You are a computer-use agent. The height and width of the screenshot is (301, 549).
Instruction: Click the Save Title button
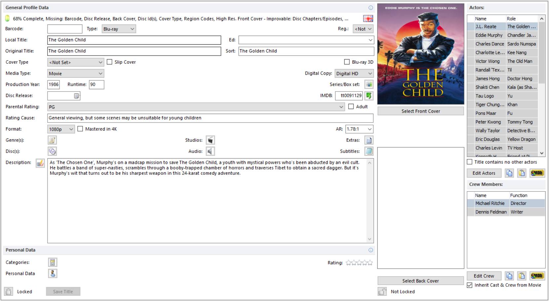(63, 291)
